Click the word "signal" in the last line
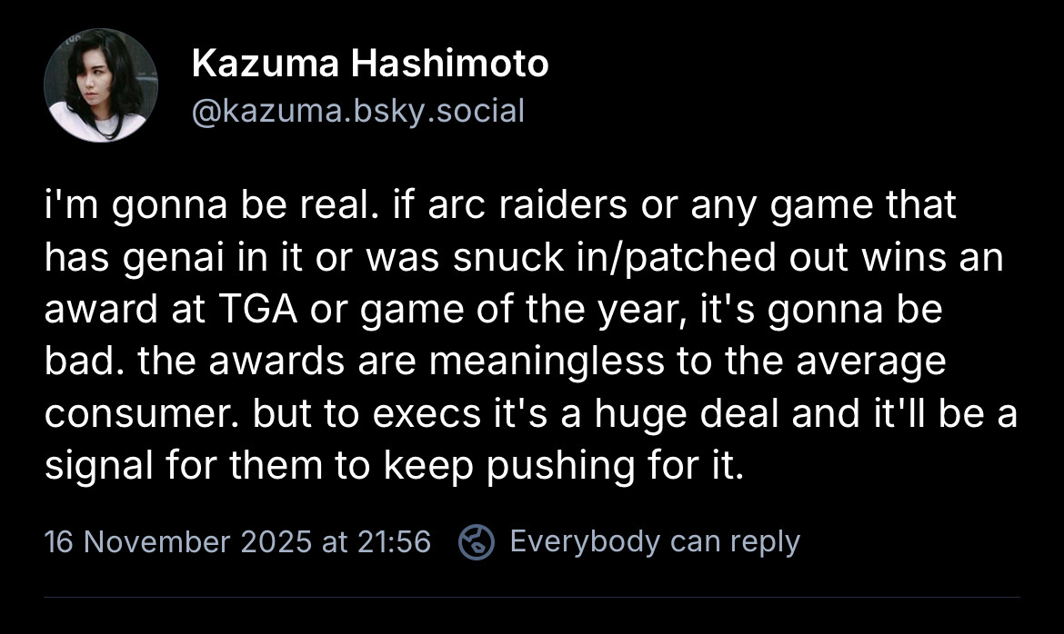Viewport: 1064px width, 634px height. click(x=97, y=466)
